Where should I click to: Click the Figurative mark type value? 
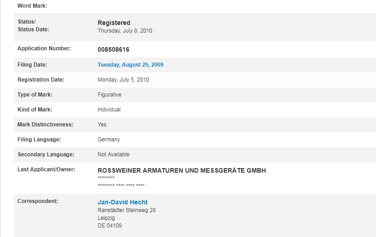click(109, 95)
